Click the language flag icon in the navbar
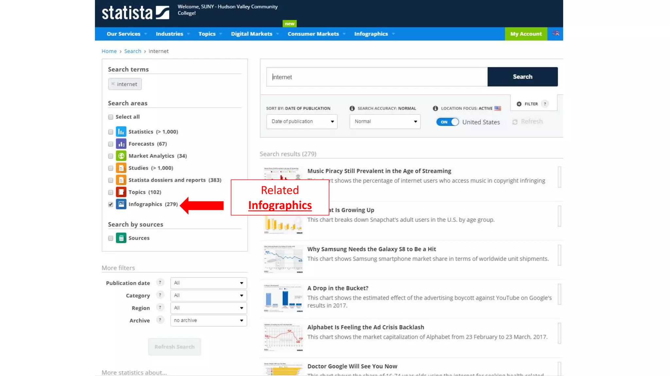670x376 pixels. point(555,34)
